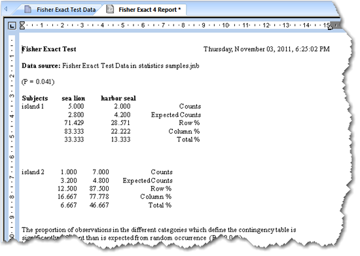Click the vertical ruler at mark 5
360x256 pixels.
12,136
